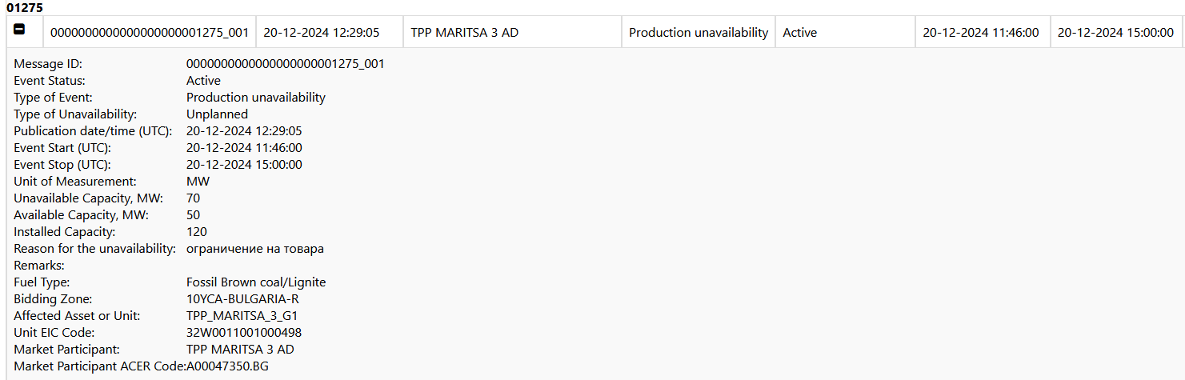Click the Installed Capacity value 120
The width and height of the screenshot is (1185, 380).
tap(196, 232)
